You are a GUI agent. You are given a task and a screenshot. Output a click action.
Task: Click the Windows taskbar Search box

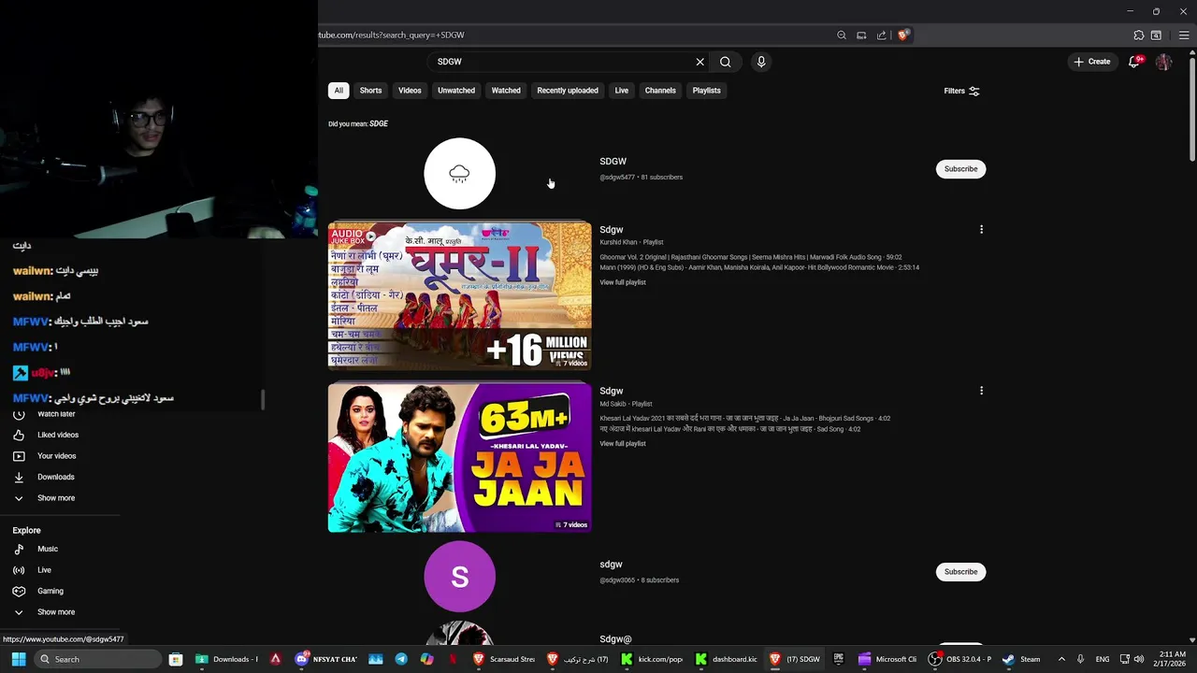coord(98,659)
